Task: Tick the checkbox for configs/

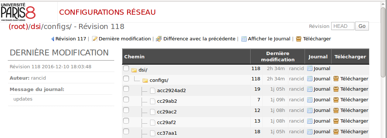Action: (x=126, y=79)
